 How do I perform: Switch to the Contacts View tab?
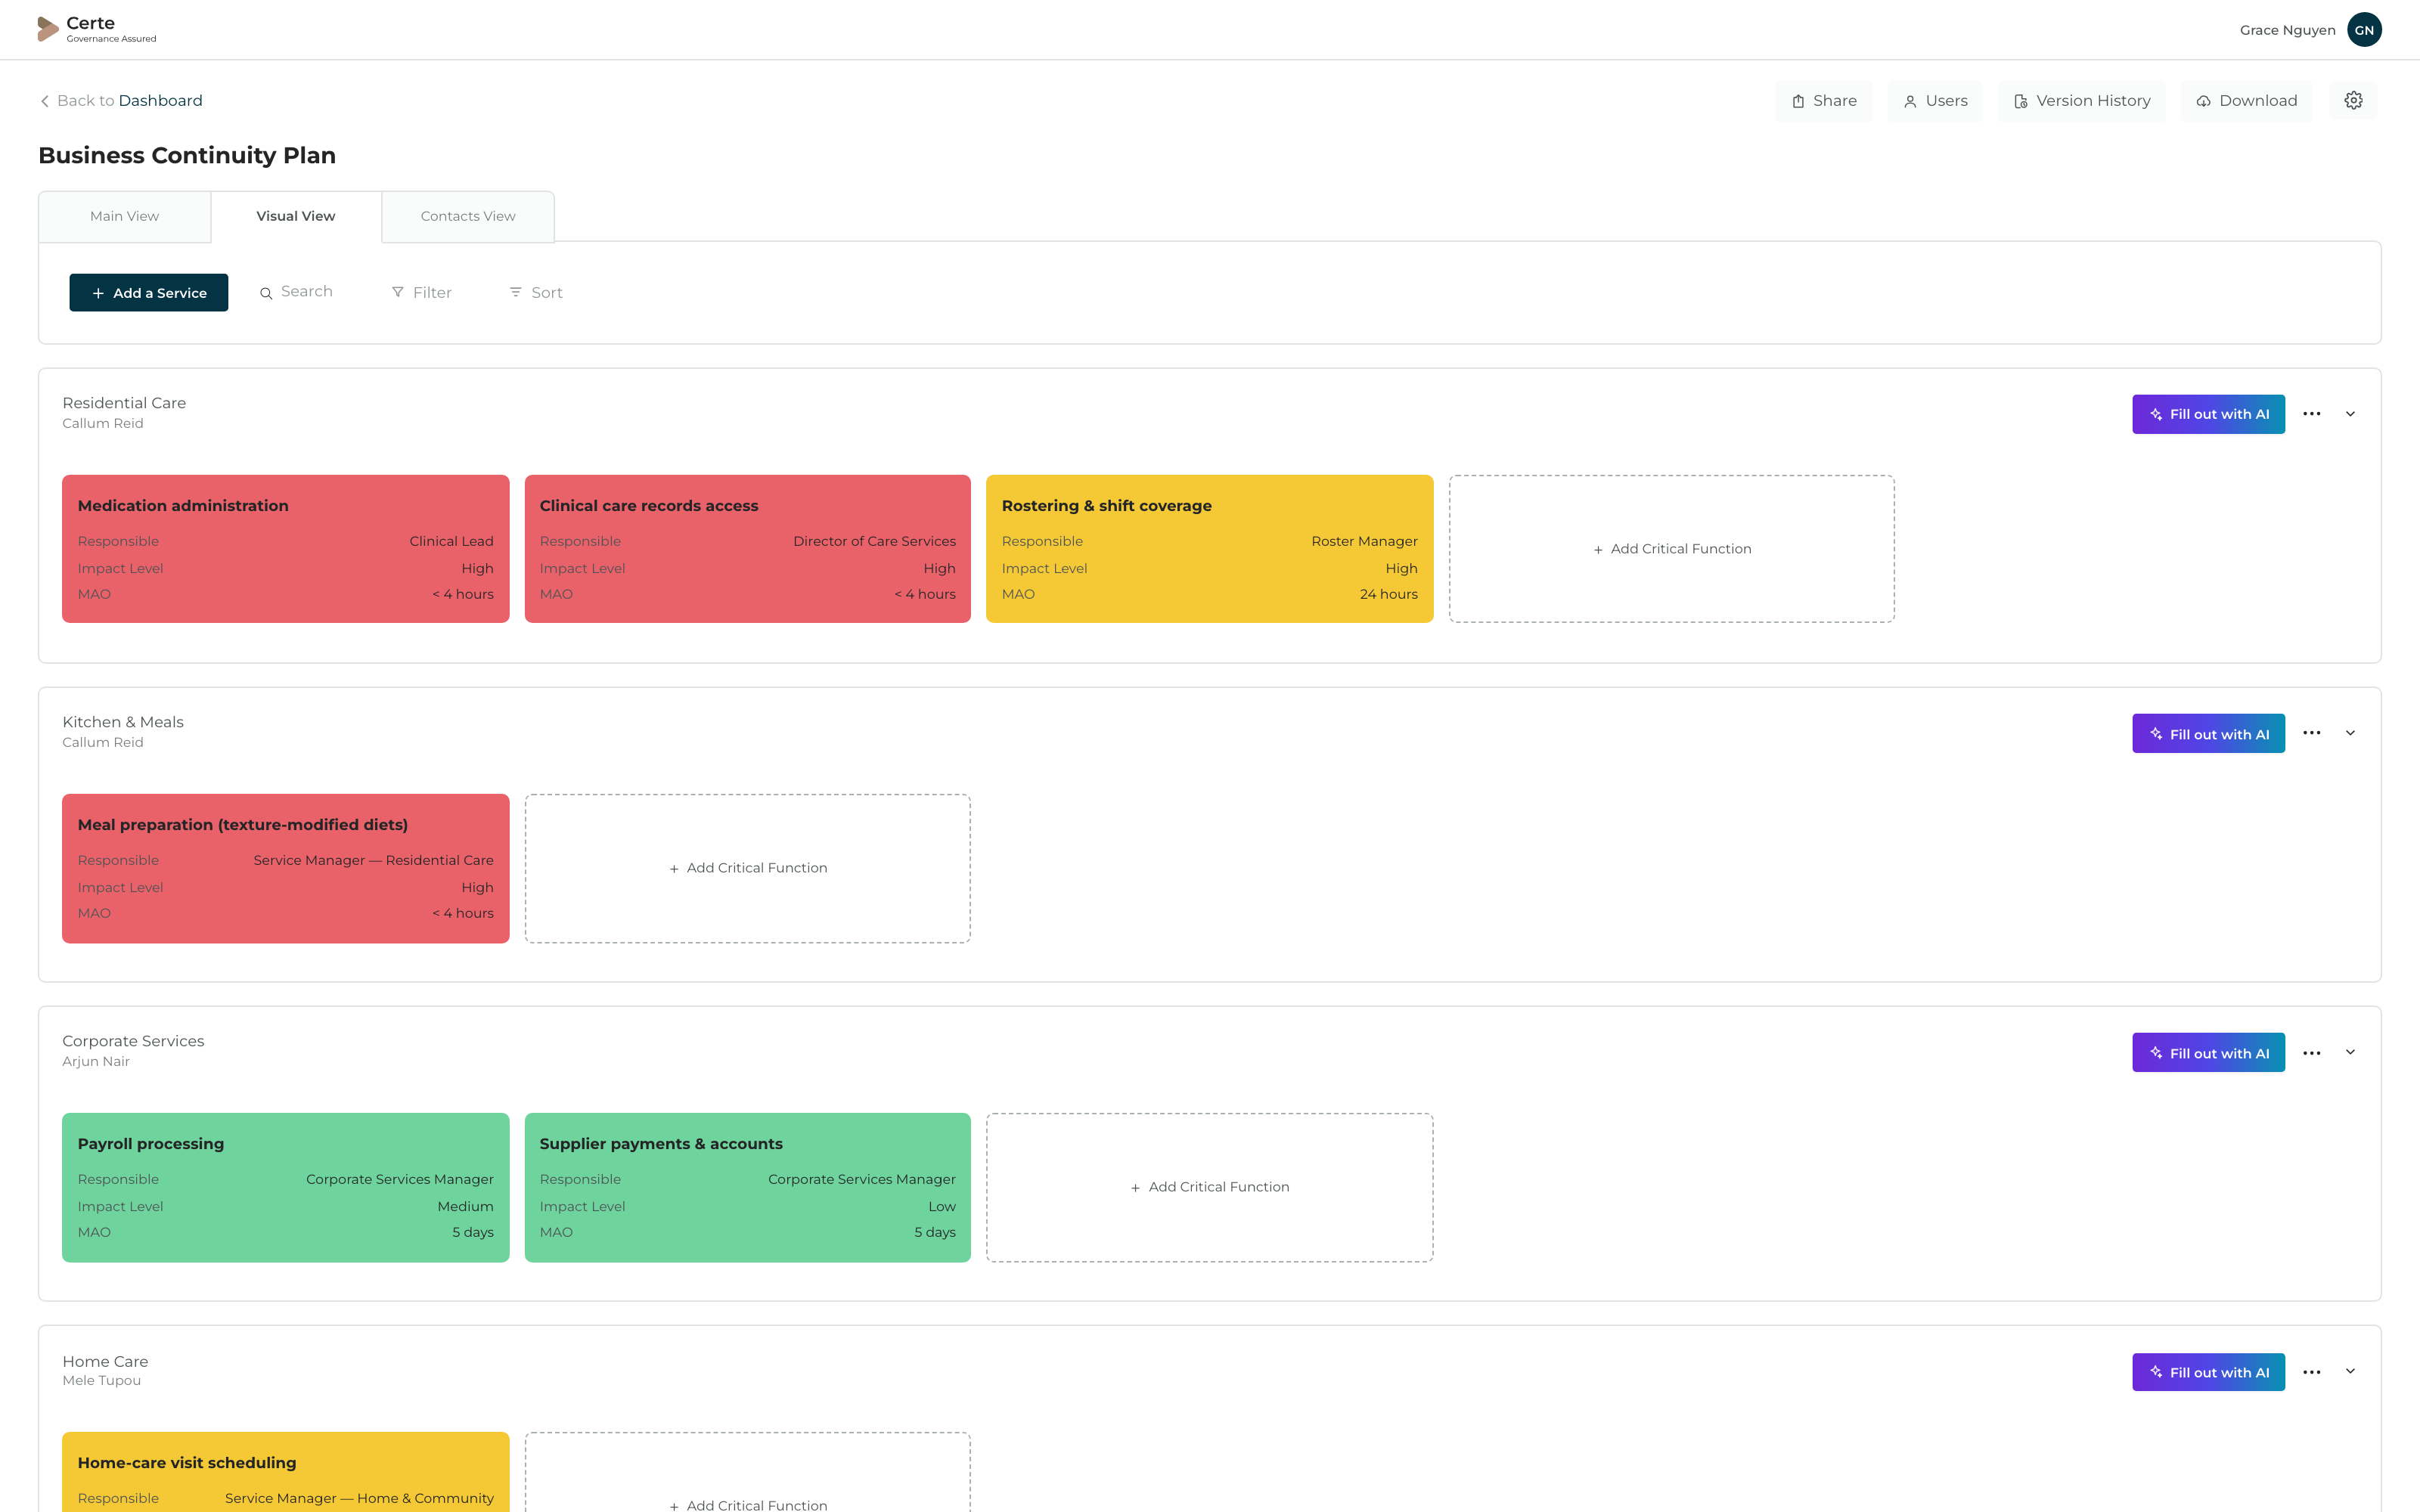pyautogui.click(x=468, y=216)
